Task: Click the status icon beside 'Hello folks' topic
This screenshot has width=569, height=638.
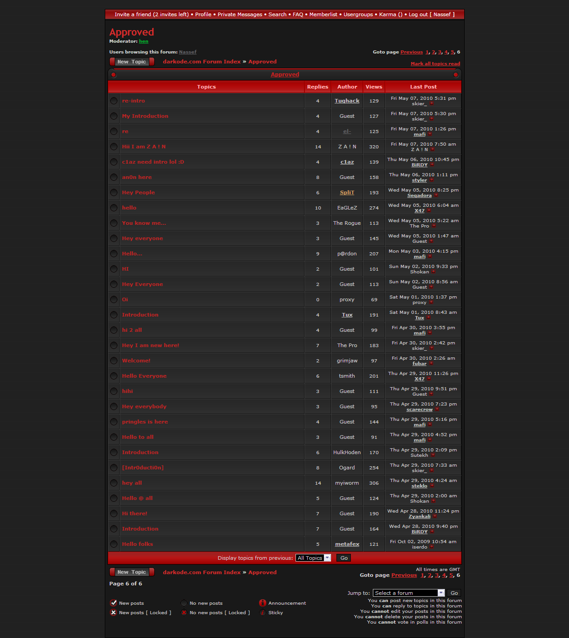Action: coord(114,544)
